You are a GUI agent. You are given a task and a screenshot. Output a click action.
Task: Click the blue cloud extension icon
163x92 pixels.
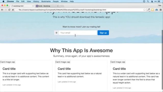coord(157,10)
